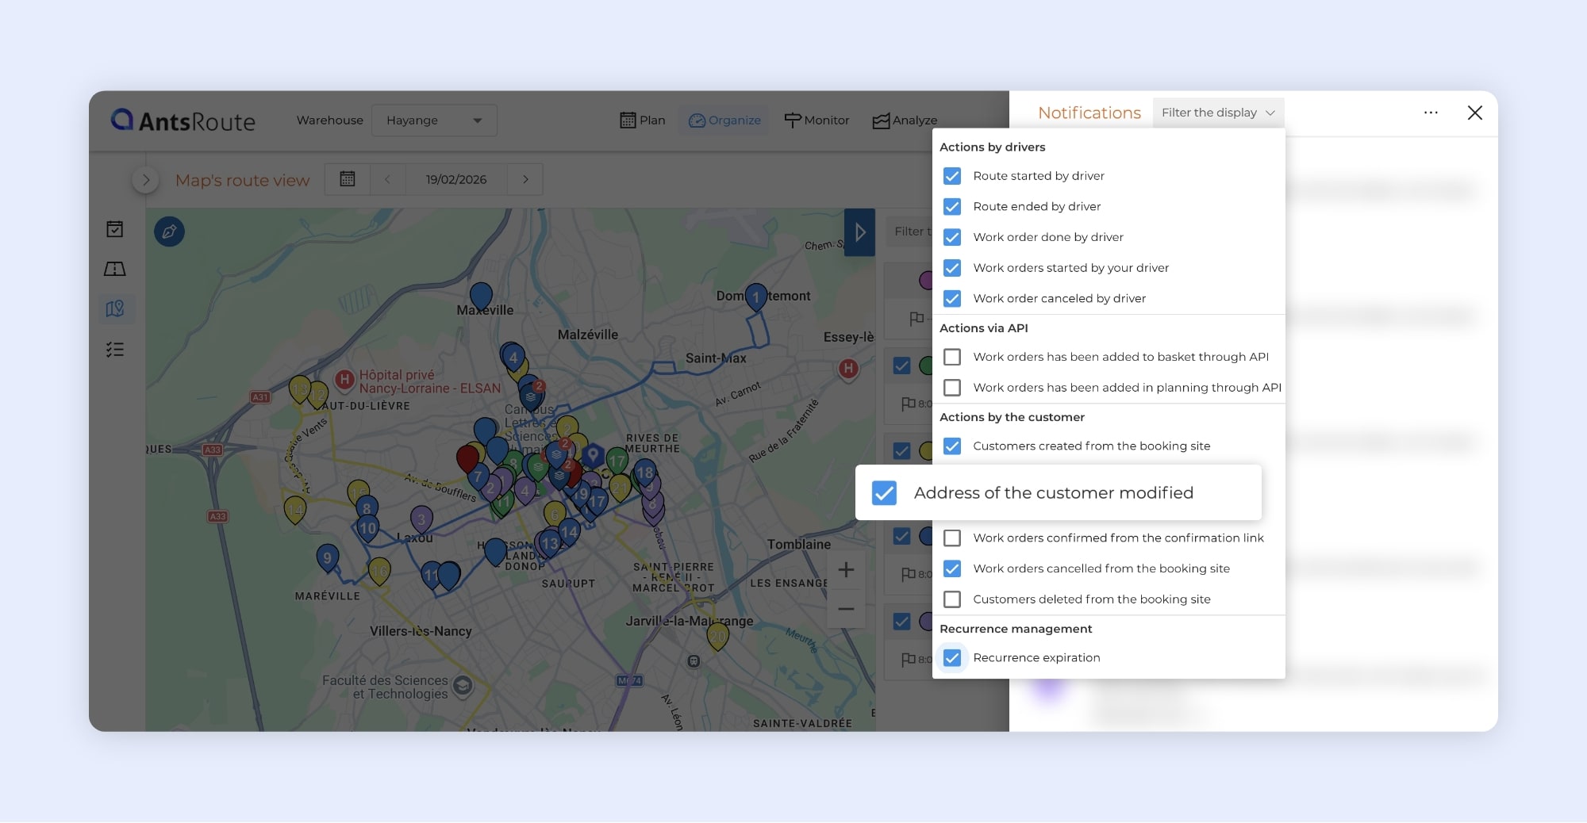Close the Notifications panel
The image size is (1587, 823).
(x=1474, y=113)
